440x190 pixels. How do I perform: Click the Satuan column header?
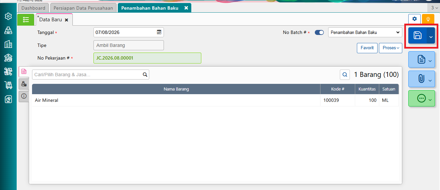pos(389,89)
